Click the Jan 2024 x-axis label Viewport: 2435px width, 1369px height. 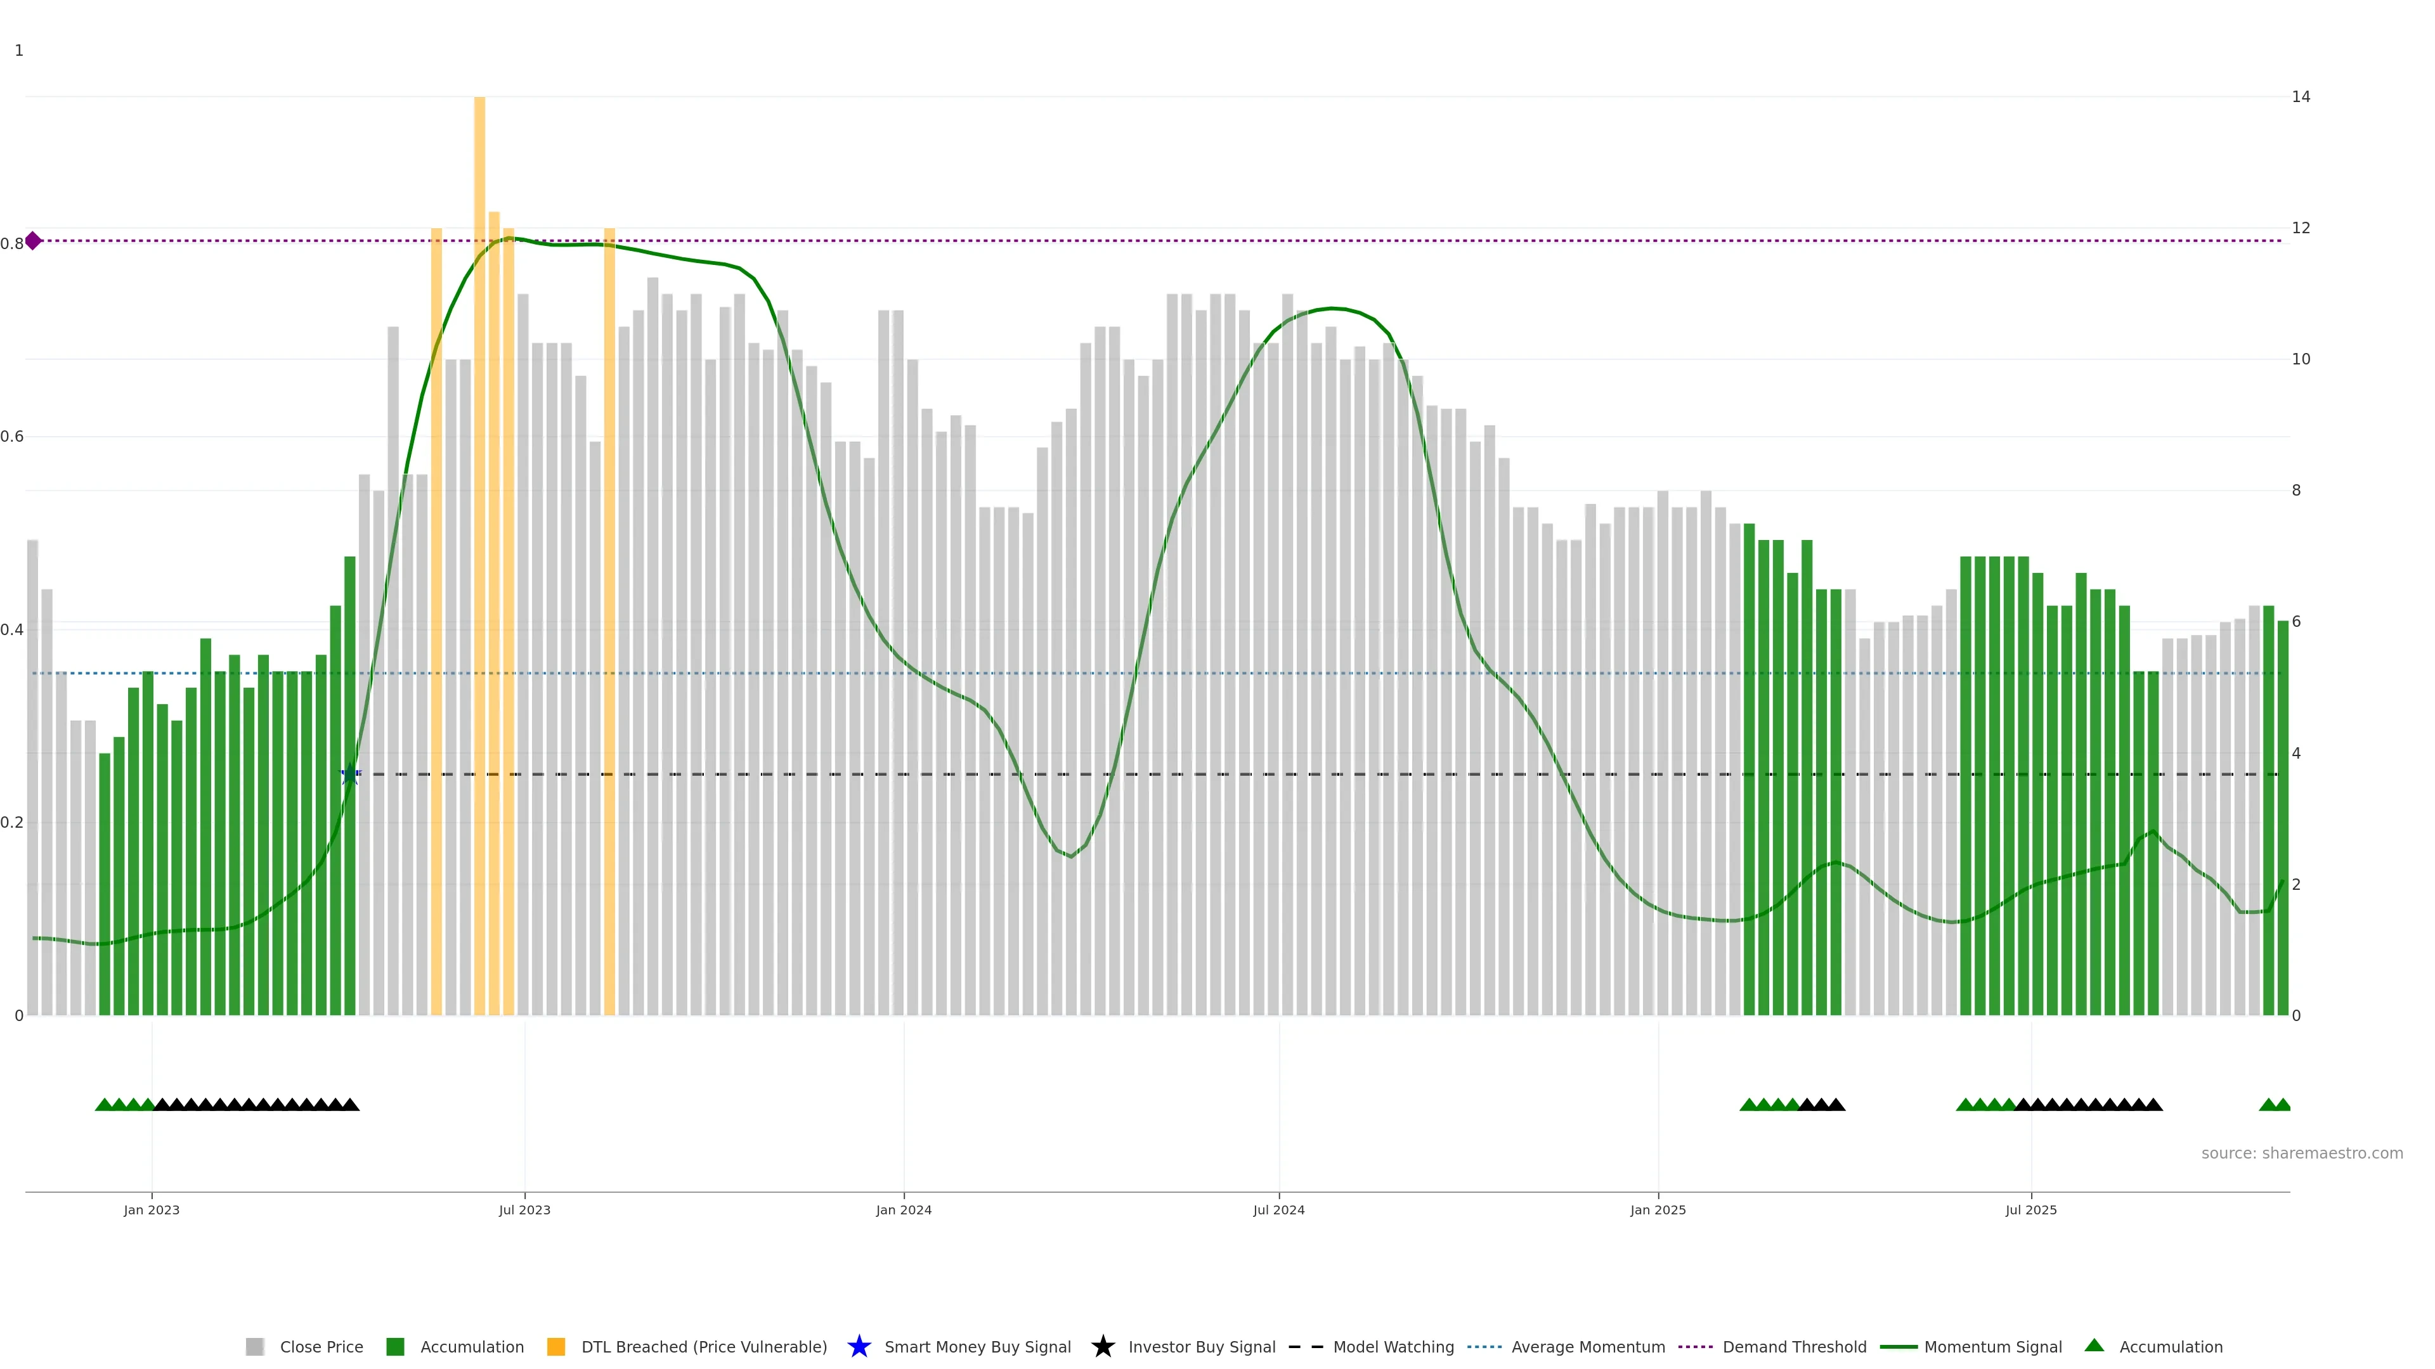pyautogui.click(x=903, y=1209)
